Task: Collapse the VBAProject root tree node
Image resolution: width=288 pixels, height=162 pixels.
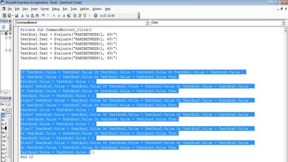Action: click(x=2, y=33)
